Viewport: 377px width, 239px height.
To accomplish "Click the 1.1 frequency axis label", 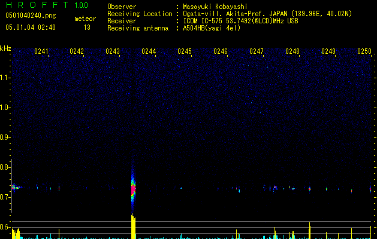I will pos(5,78).
